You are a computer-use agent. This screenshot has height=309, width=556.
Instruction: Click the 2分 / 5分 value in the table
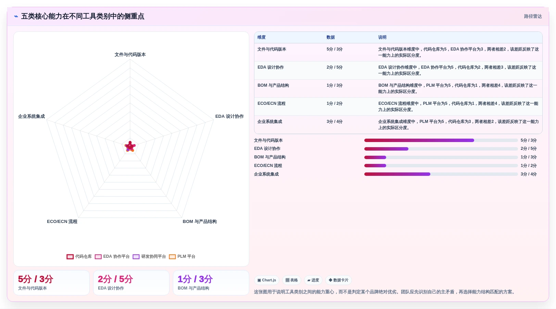334,67
